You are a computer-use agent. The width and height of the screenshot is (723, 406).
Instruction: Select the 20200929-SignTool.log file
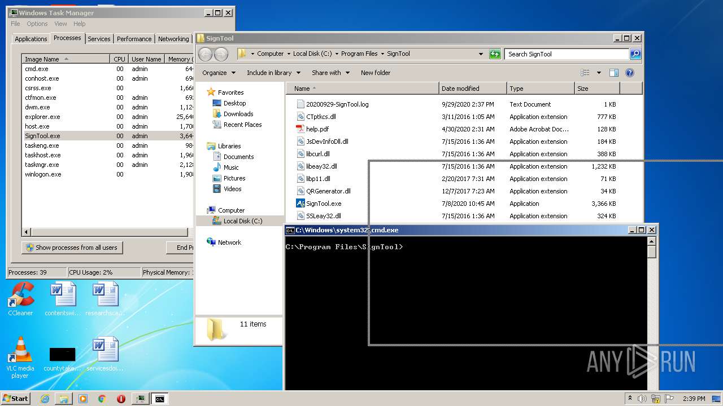(332, 104)
